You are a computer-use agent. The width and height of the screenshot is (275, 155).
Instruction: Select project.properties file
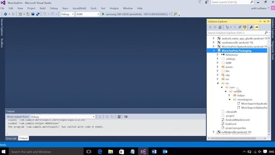(236, 128)
